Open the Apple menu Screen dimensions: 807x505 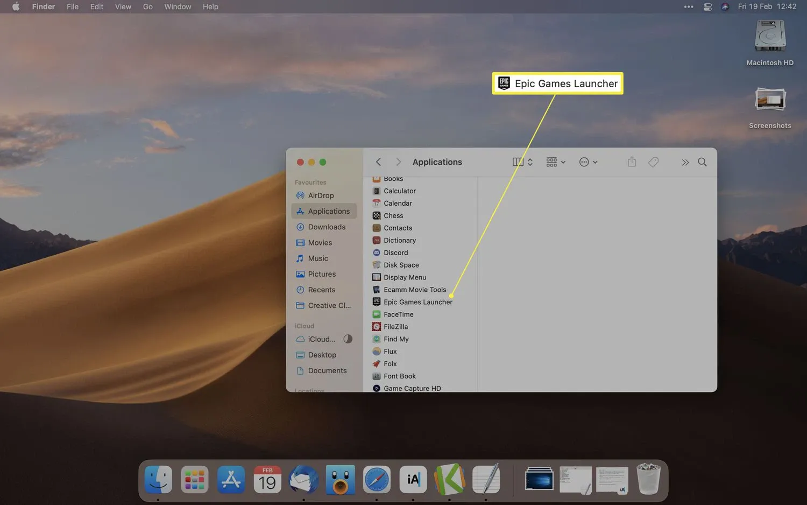16,6
